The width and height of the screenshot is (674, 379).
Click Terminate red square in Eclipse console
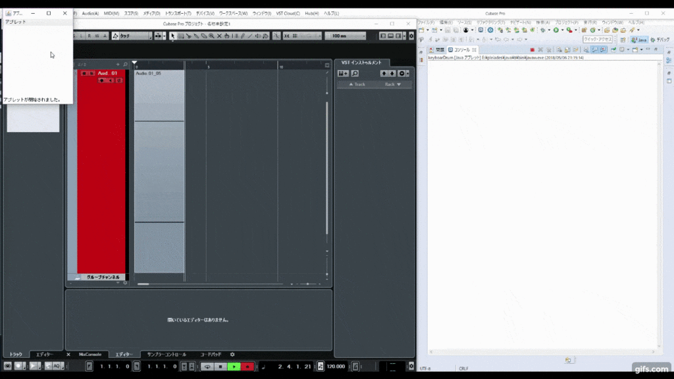(x=532, y=50)
